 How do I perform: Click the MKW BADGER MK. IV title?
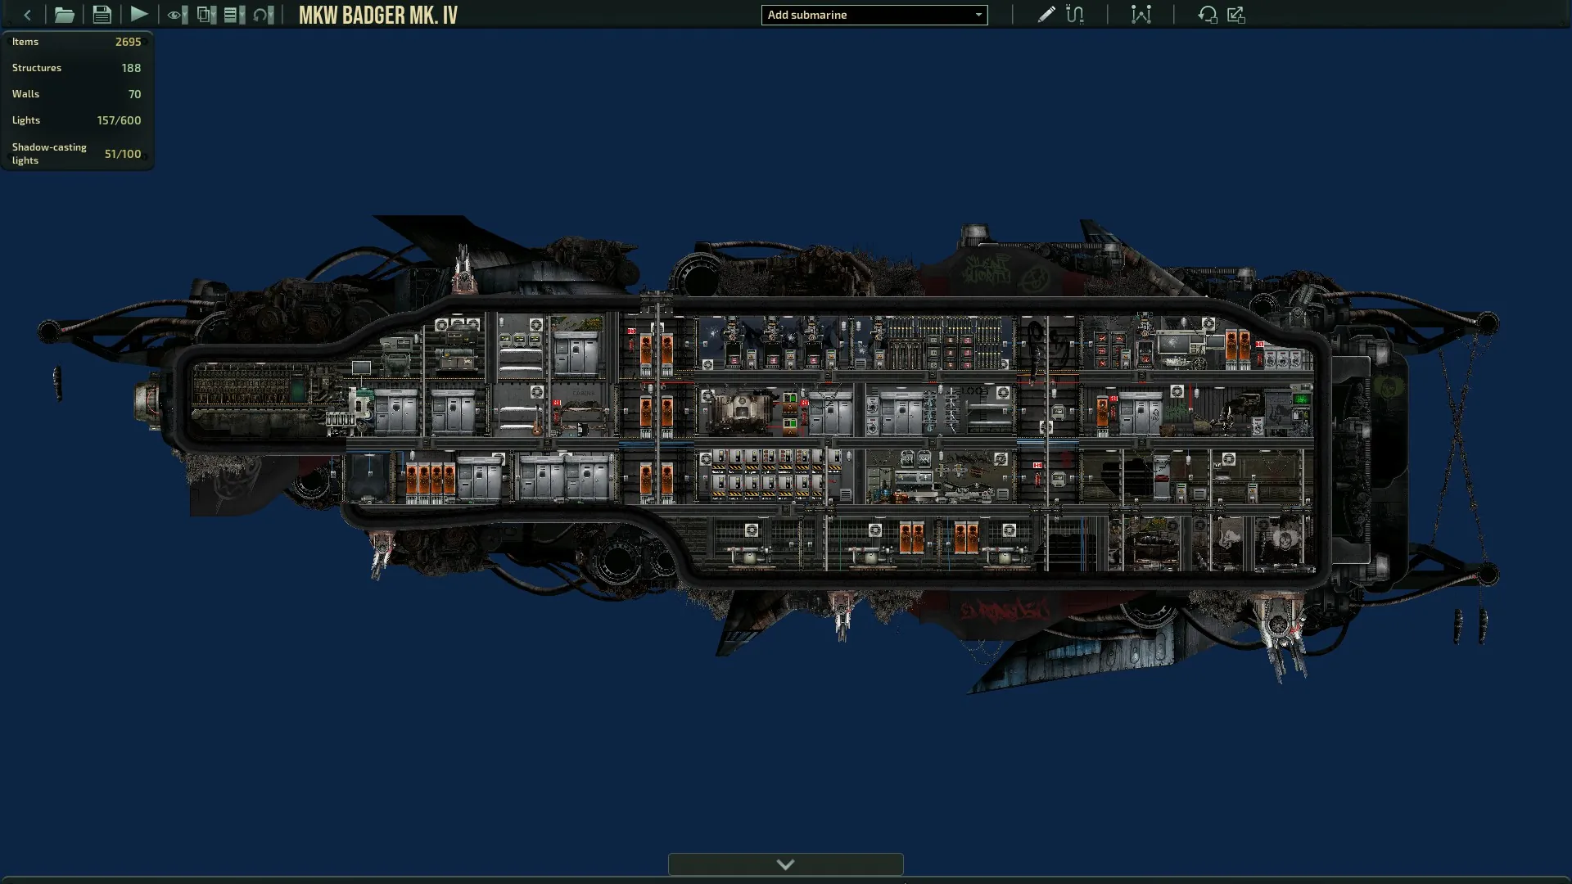[377, 16]
